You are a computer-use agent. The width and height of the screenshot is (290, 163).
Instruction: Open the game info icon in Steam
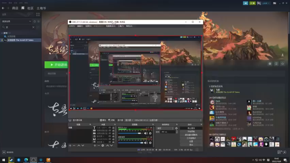[x=276, y=64]
